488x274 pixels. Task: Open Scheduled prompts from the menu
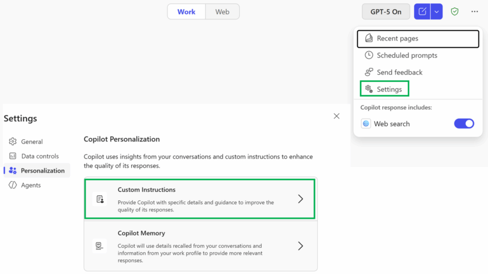click(407, 55)
